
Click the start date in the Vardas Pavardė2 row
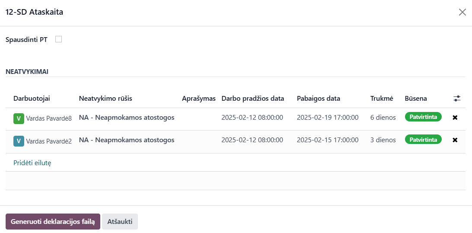[252, 140]
